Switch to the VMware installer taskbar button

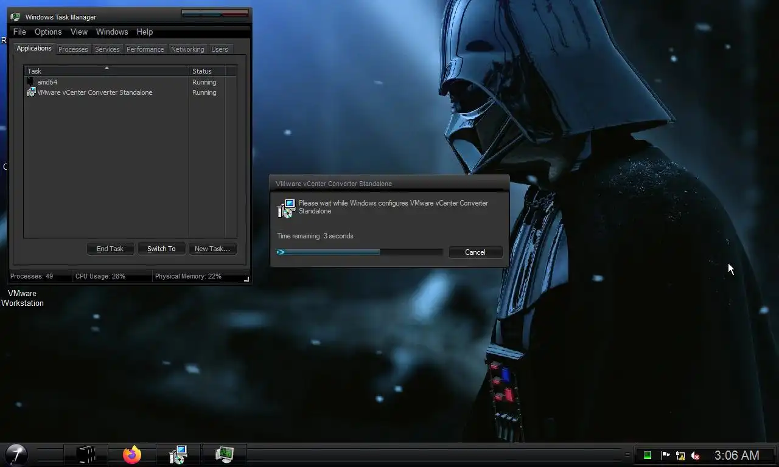click(x=178, y=454)
